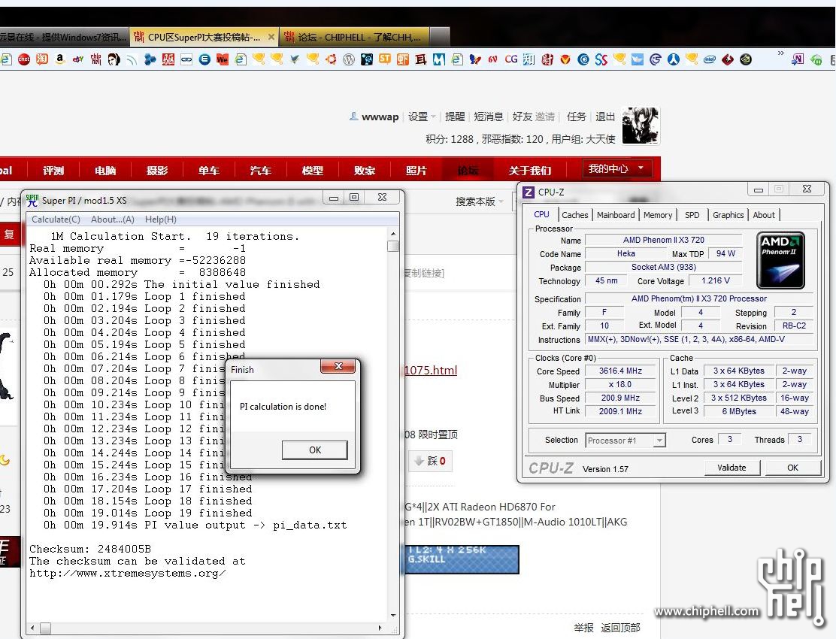Open the 摄影 nav menu item

[x=156, y=171]
